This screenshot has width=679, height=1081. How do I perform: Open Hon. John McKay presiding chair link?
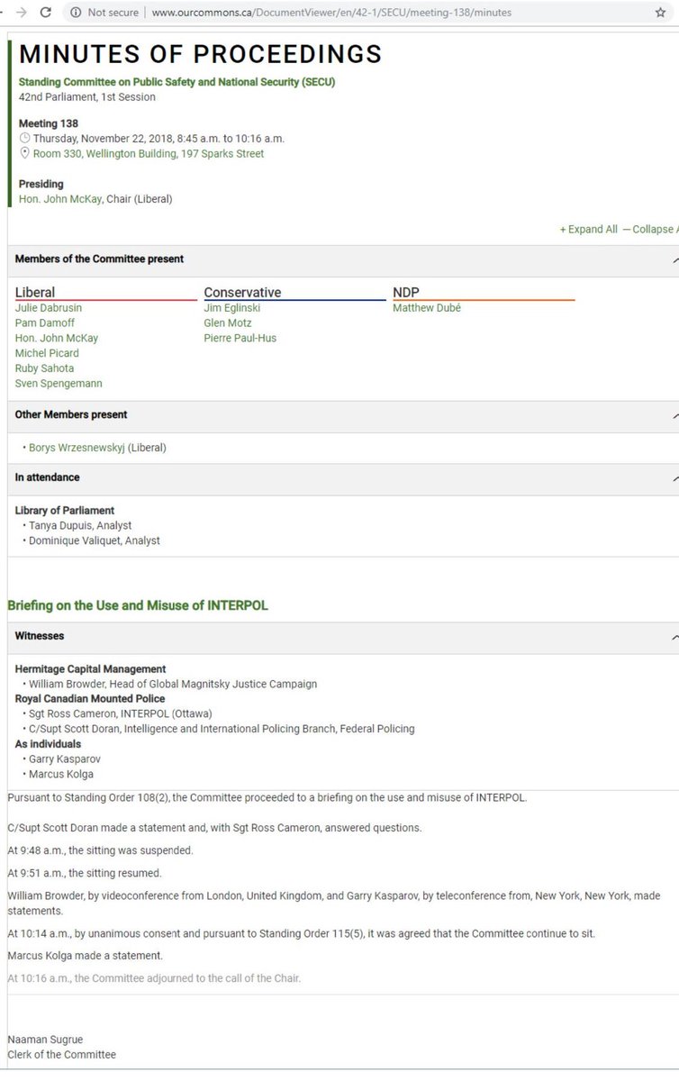pos(60,199)
